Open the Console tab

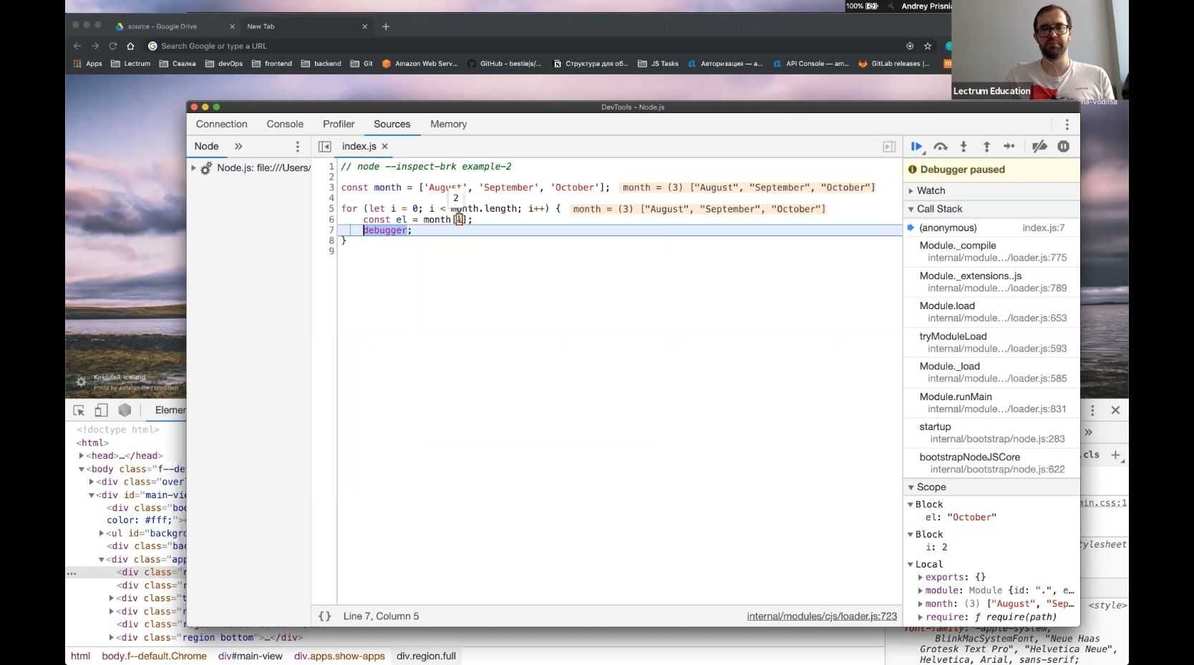click(285, 125)
